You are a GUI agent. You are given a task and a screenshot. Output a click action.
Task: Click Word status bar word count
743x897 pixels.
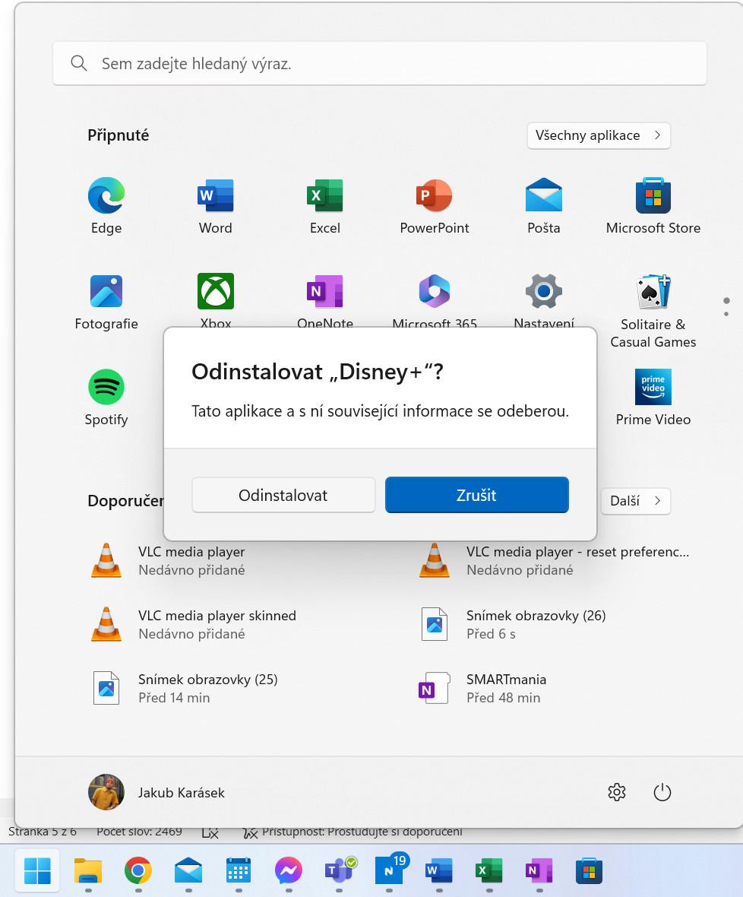[139, 832]
